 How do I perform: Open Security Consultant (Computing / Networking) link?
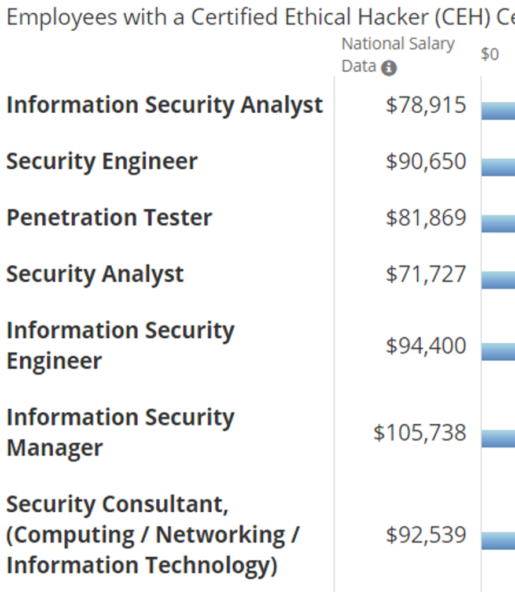pos(152,535)
